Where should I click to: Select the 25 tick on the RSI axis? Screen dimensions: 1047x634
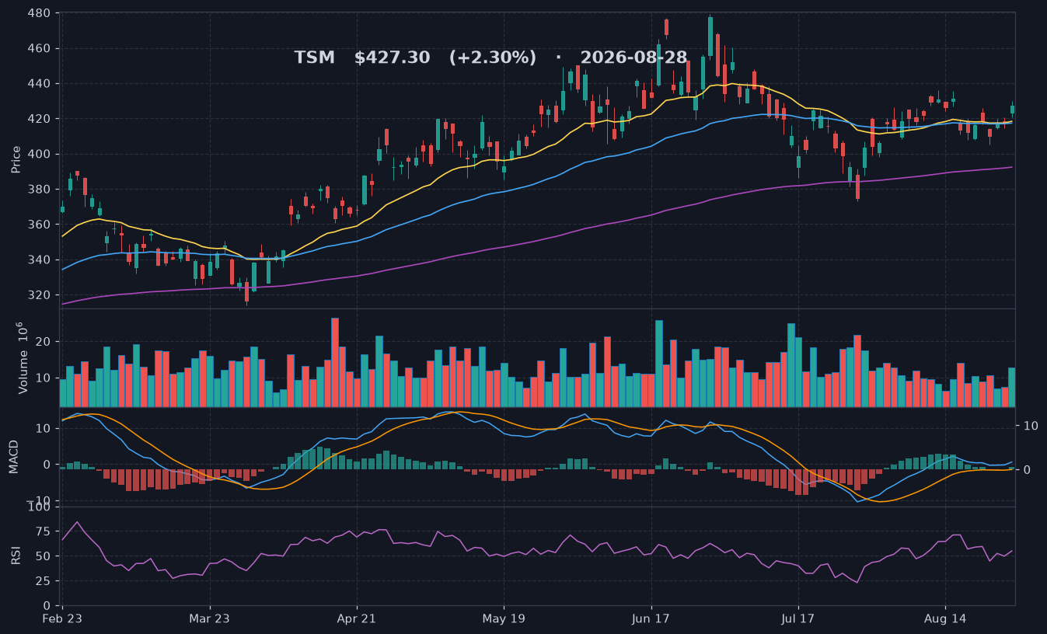pos(44,581)
